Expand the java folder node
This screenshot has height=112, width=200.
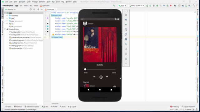coord(7,18)
